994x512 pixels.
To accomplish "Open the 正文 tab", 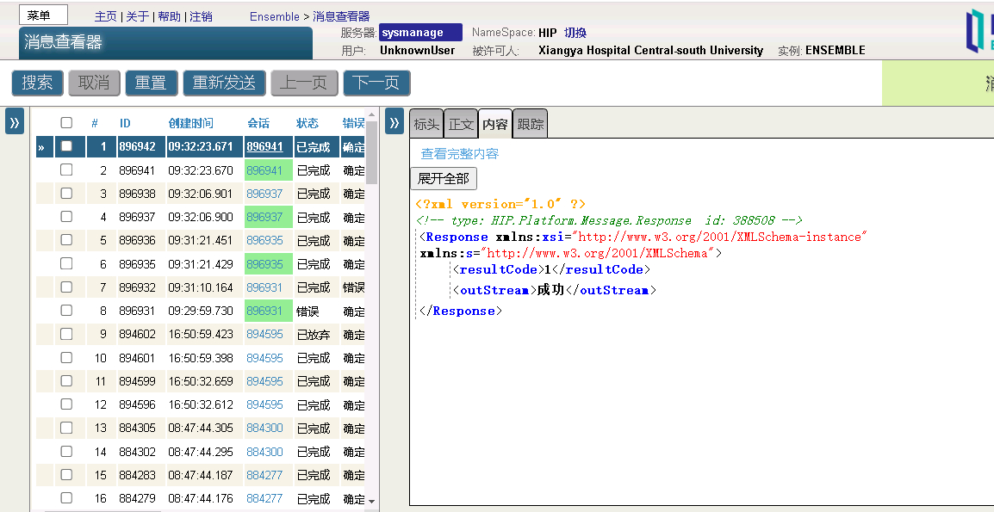I will [x=461, y=124].
